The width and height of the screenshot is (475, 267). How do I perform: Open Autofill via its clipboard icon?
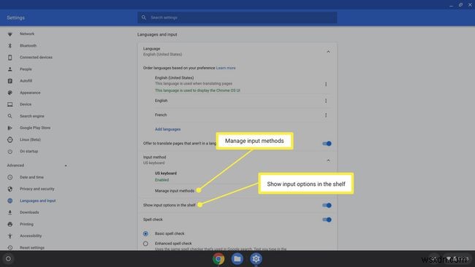(9, 81)
